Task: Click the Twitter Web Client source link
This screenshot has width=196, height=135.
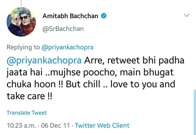Action: [102, 126]
